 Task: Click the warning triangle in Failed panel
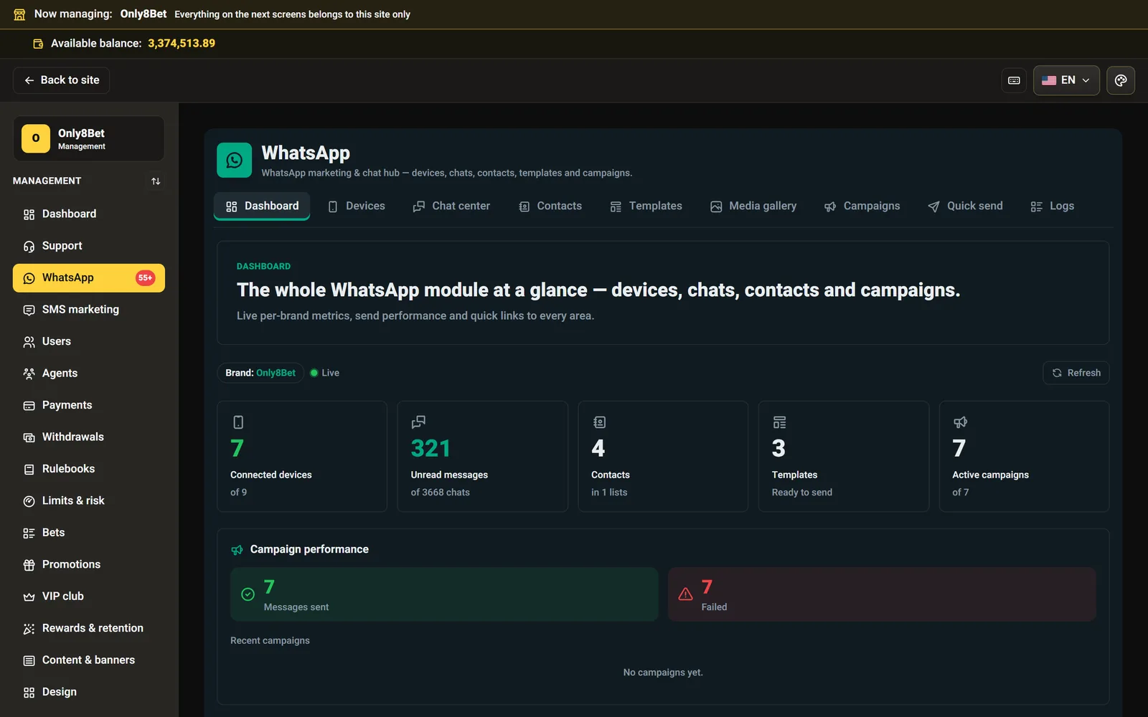[x=686, y=594]
